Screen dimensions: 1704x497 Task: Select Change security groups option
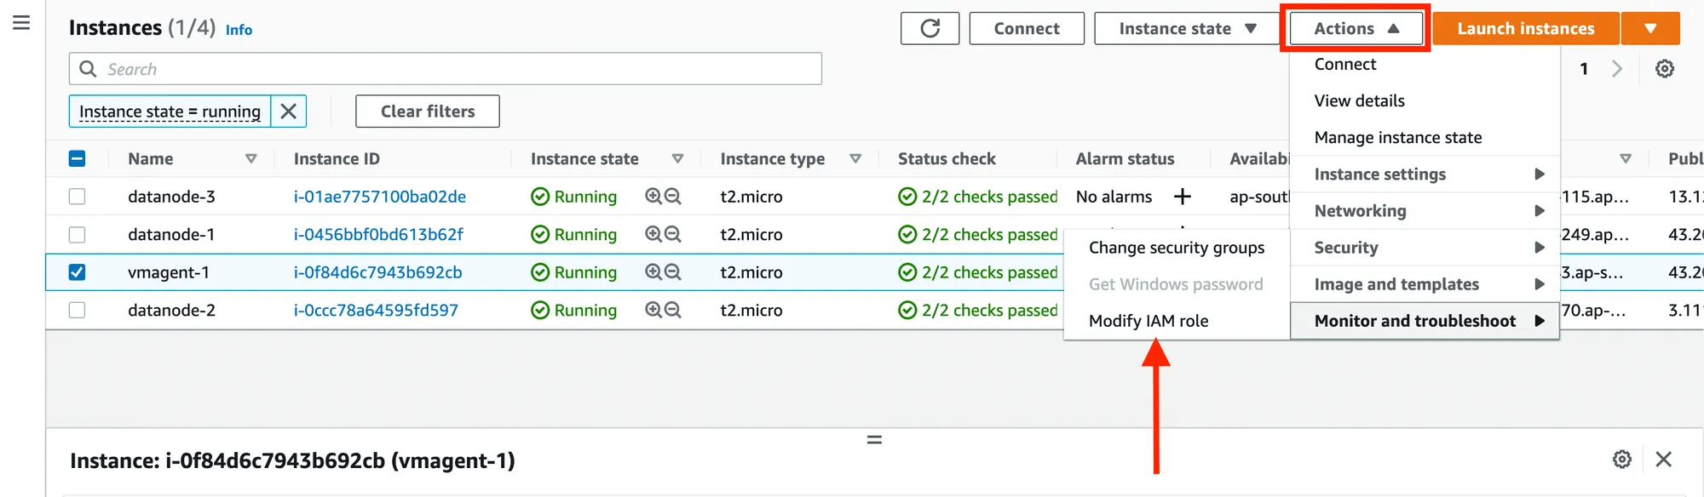1176,248
